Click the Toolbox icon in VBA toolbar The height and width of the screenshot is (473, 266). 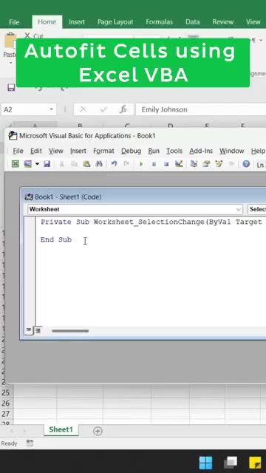click(x=231, y=164)
